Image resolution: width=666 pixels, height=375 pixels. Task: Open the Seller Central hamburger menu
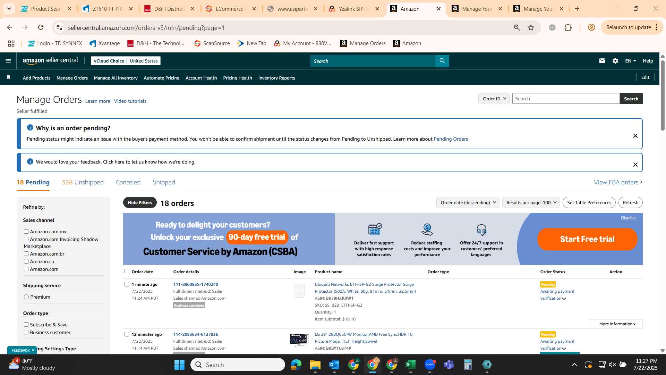point(8,61)
